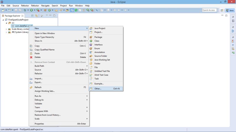Choose Enum in the New submenu
Viewport: 236px width, 132px height.
[106, 49]
